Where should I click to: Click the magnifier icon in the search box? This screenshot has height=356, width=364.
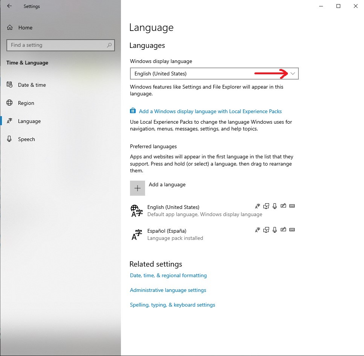pos(109,45)
